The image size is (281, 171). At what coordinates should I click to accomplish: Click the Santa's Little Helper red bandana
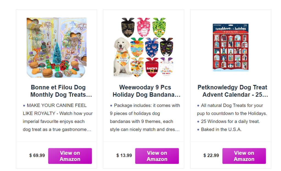152,67
